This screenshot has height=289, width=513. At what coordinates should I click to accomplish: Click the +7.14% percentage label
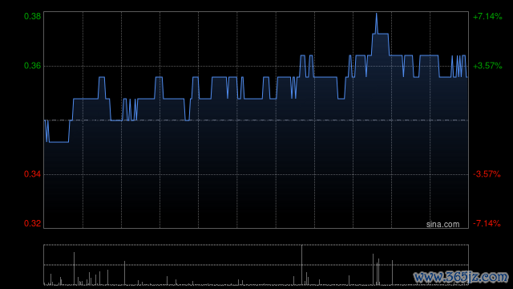[x=487, y=16]
